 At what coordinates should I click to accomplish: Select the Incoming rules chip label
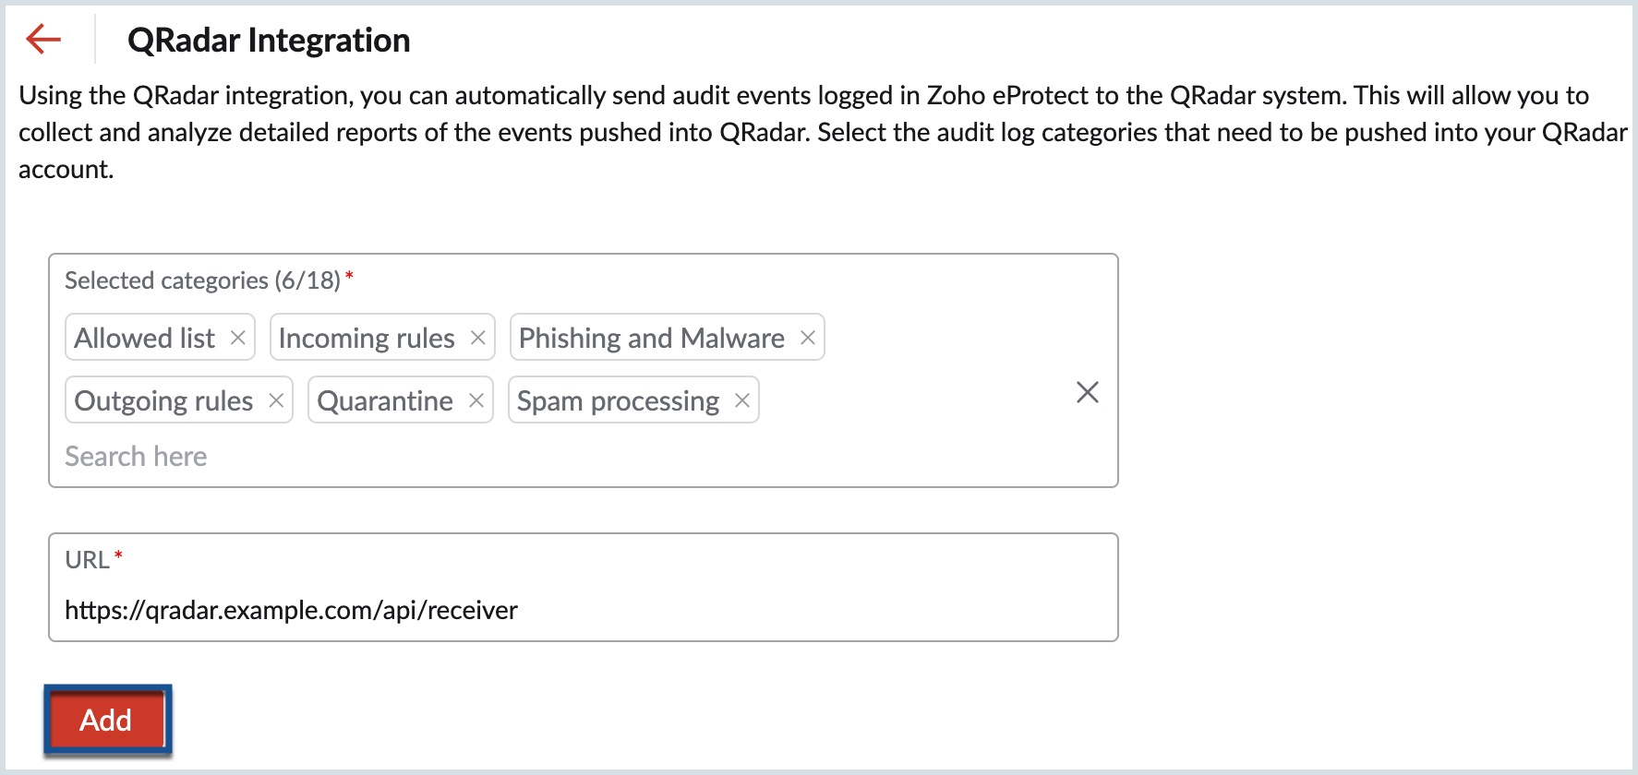(x=367, y=338)
